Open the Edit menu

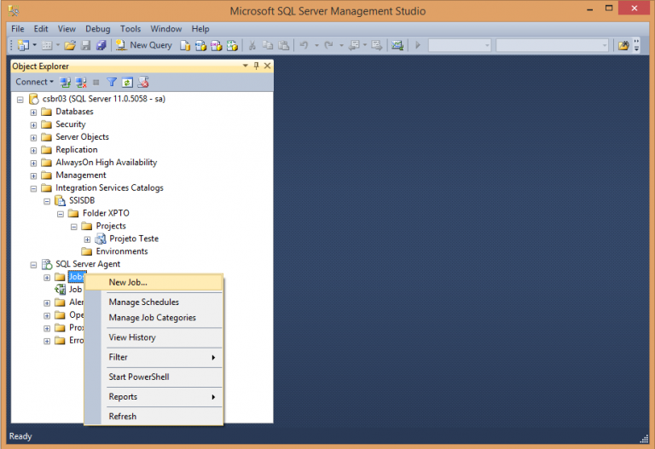(41, 29)
